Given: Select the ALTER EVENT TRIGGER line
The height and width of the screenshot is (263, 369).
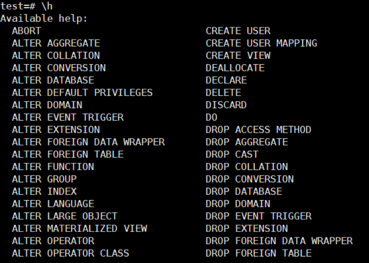Looking at the screenshot, I should click(68, 117).
